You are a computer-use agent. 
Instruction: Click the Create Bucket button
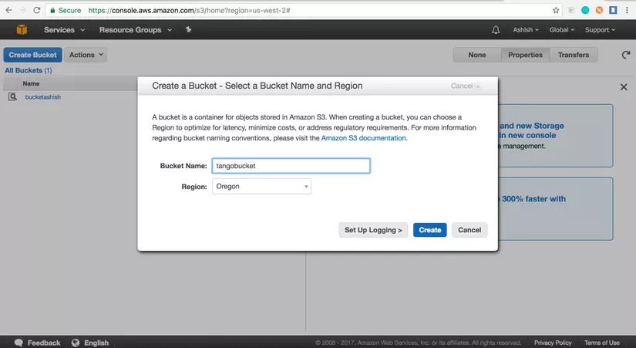click(33, 55)
